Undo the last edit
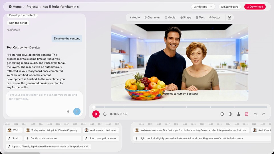Screen dimensions: 274x154 tap(255, 114)
